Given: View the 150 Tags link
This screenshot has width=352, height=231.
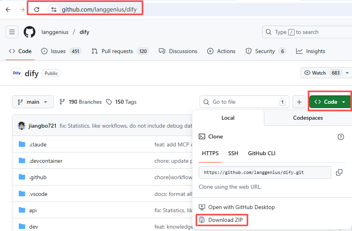Looking at the screenshot, I should click(x=121, y=102).
